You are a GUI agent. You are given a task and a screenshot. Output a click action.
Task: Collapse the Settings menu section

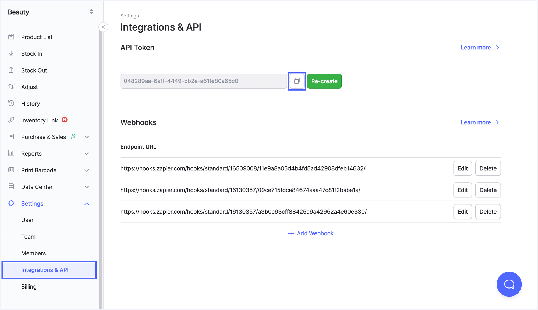(x=86, y=204)
